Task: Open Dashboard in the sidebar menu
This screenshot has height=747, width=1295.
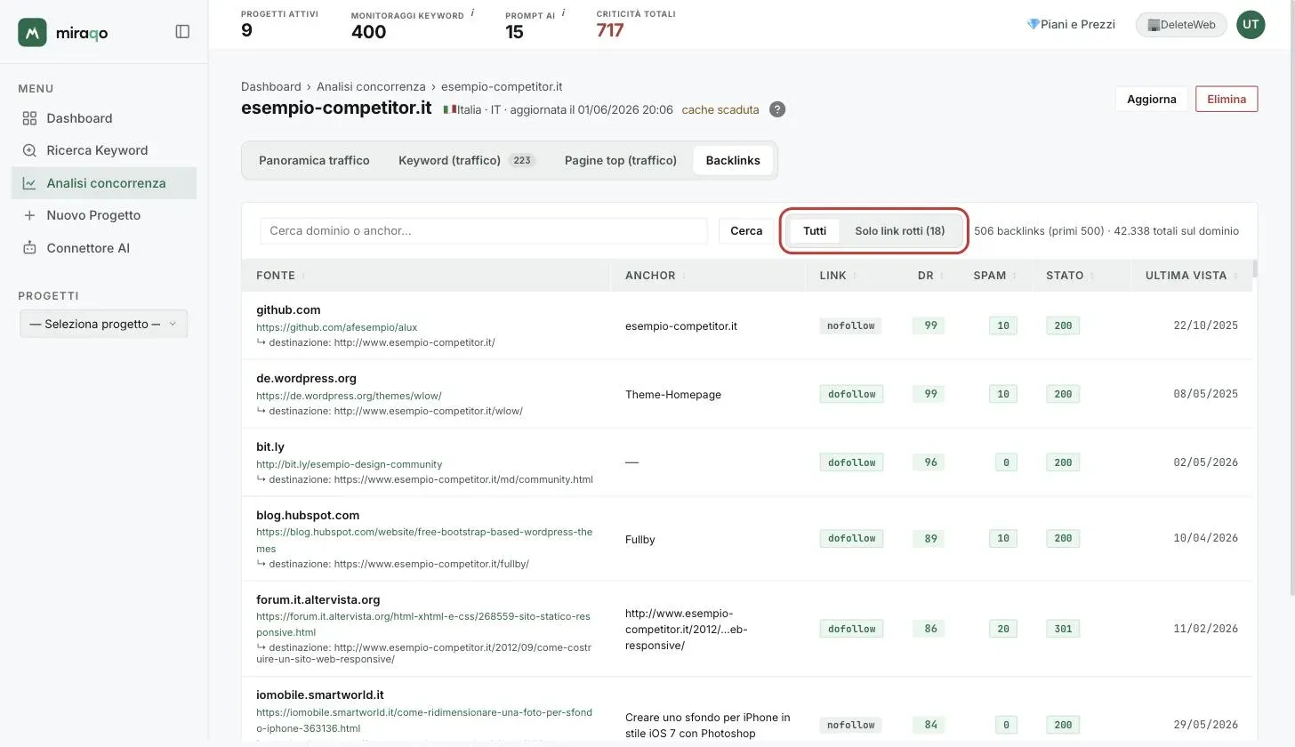Action: click(x=104, y=118)
